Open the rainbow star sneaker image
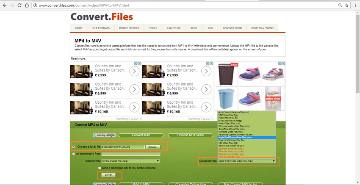360x185 pixels. click(249, 99)
